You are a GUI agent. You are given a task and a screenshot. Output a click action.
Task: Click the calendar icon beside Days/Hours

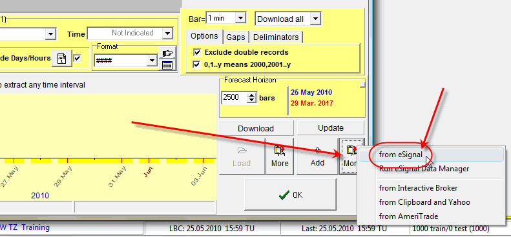[x=61, y=58]
